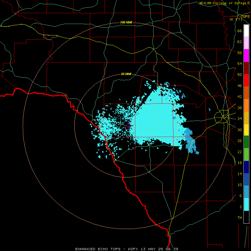Click the 30 legend value
The image size is (251, 251).
(x=240, y=130)
